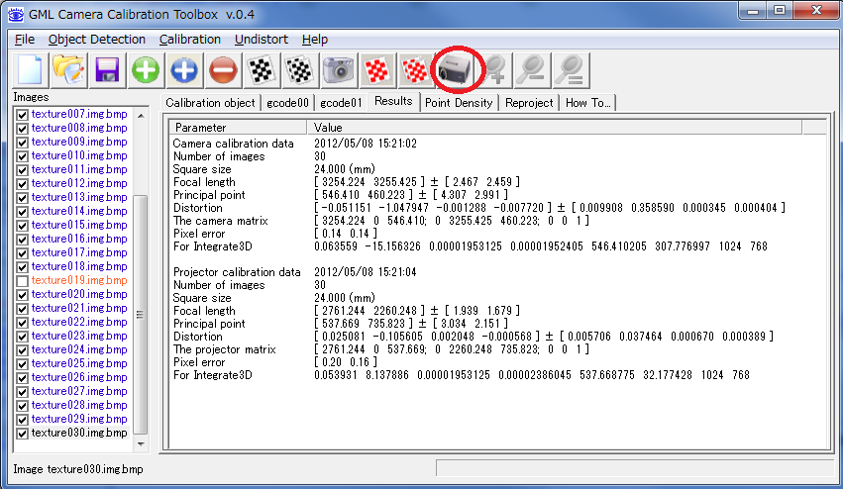Open the Calibration menu
The height and width of the screenshot is (489, 843).
tap(189, 40)
